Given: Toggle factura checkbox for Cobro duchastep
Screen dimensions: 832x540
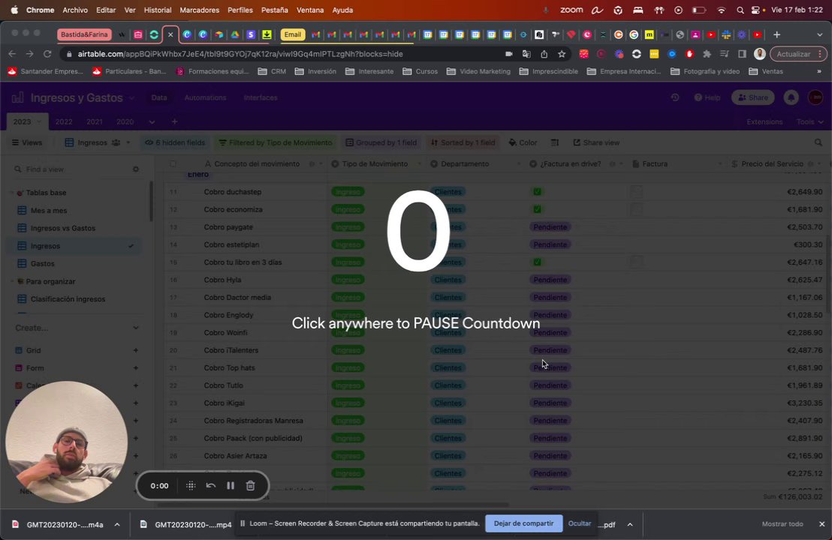Looking at the screenshot, I should click(537, 192).
